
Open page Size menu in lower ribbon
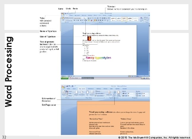click(x=87, y=93)
